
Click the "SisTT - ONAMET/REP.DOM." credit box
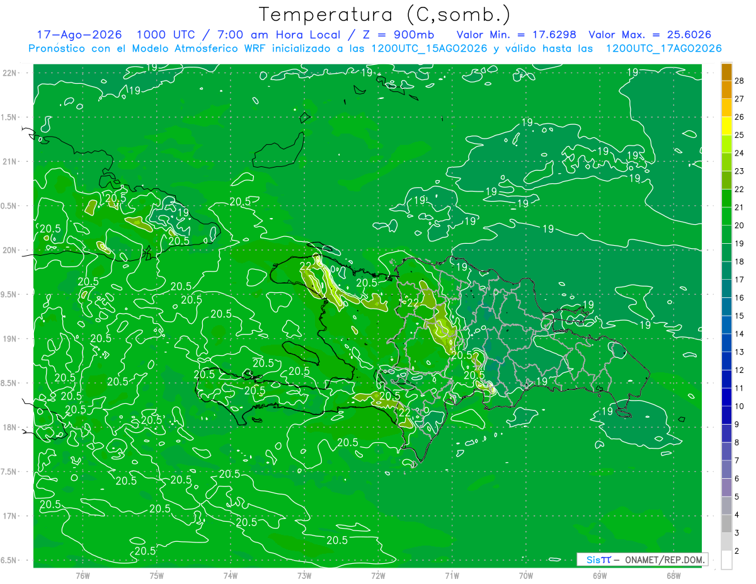643,559
